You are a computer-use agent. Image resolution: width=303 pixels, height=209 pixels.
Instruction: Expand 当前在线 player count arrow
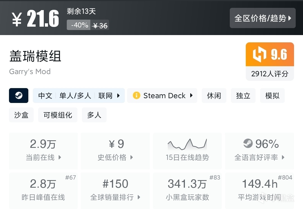pyautogui.click(x=60, y=157)
